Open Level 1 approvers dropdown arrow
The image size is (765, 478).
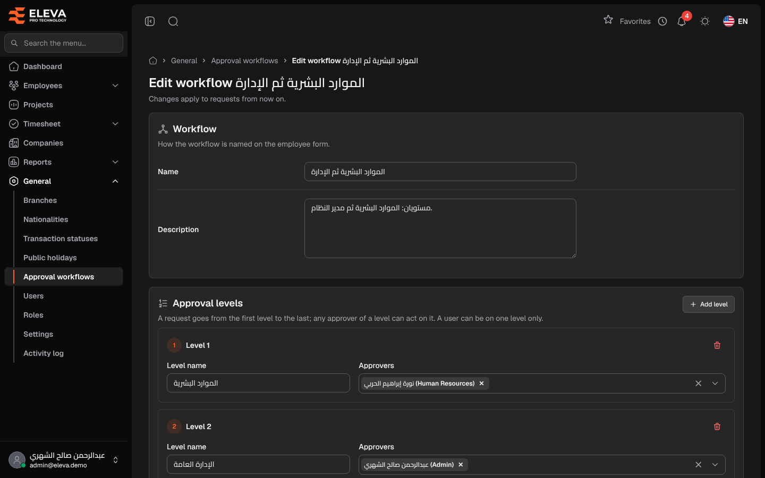(715, 383)
